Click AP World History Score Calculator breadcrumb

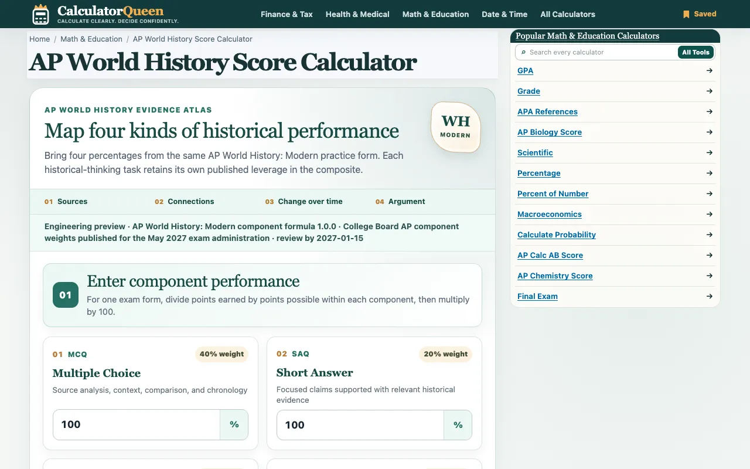pos(193,39)
